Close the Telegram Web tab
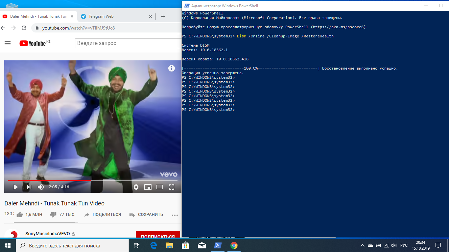Viewport: 449px width, 252px height. coord(151,16)
